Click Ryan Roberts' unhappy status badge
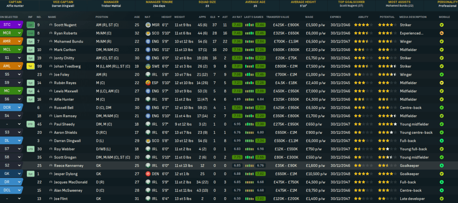The width and height of the screenshot is (458, 203). click(30, 33)
